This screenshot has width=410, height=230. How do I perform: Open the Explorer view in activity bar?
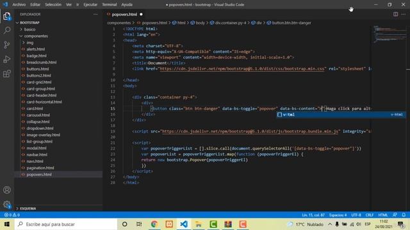(x=7, y=16)
